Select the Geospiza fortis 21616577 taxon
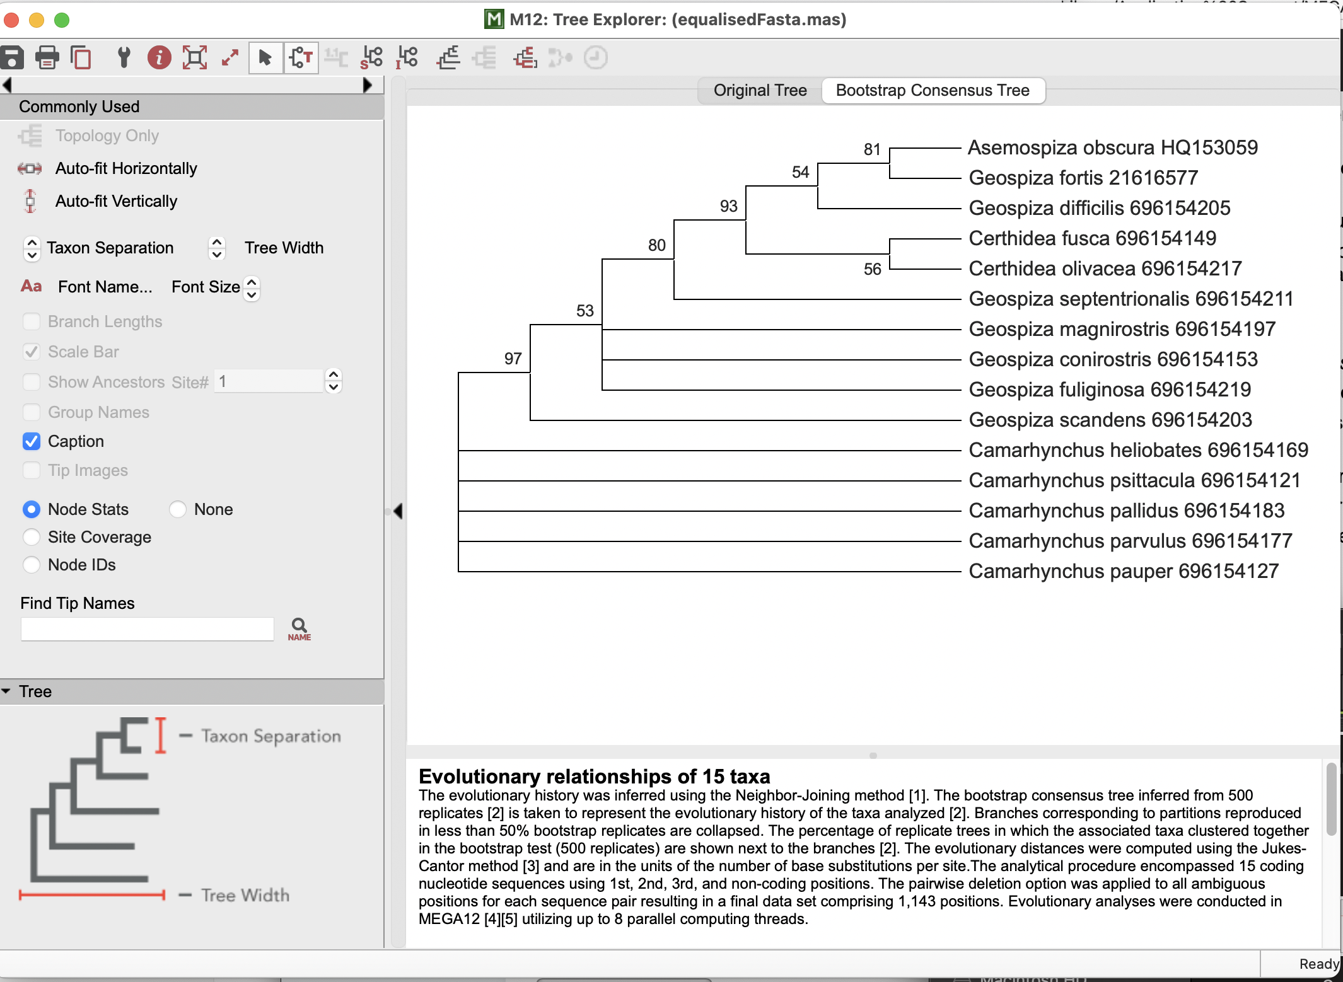Screen dimensions: 1343x982 tap(1083, 178)
